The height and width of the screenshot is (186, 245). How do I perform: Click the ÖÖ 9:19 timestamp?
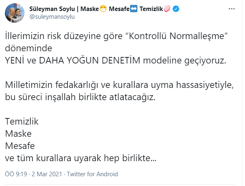pos(16,174)
